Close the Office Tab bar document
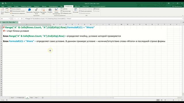The height and width of the screenshot is (103, 184). 183,22
